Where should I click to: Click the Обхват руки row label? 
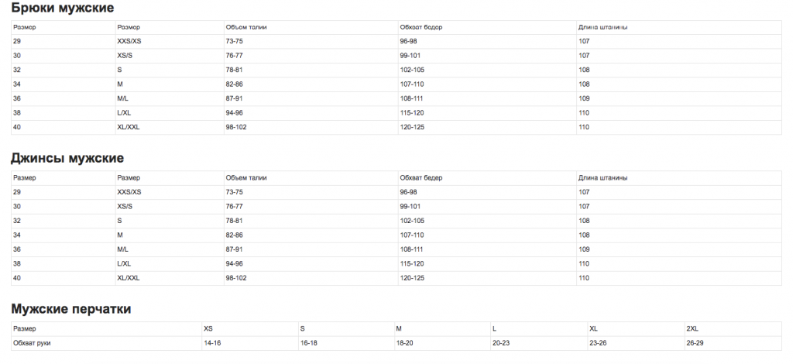(x=32, y=343)
